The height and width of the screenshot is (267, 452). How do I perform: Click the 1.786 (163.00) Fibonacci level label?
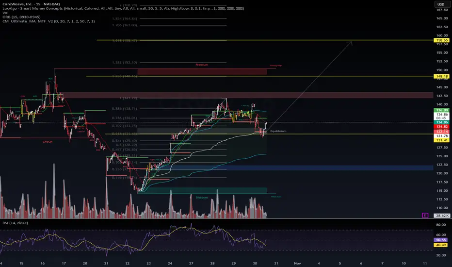point(125,25)
